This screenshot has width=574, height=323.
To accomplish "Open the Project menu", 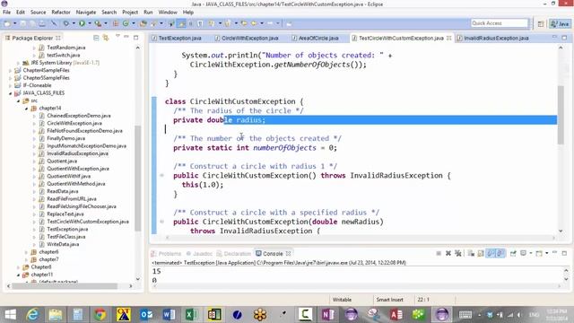I will tap(130, 12).
